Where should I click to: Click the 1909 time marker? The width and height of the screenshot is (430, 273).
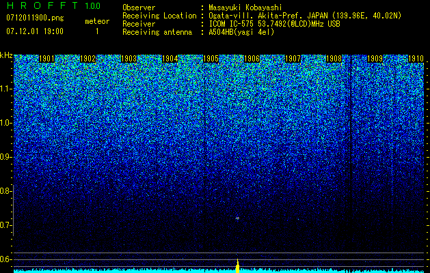pyautogui.click(x=375, y=59)
